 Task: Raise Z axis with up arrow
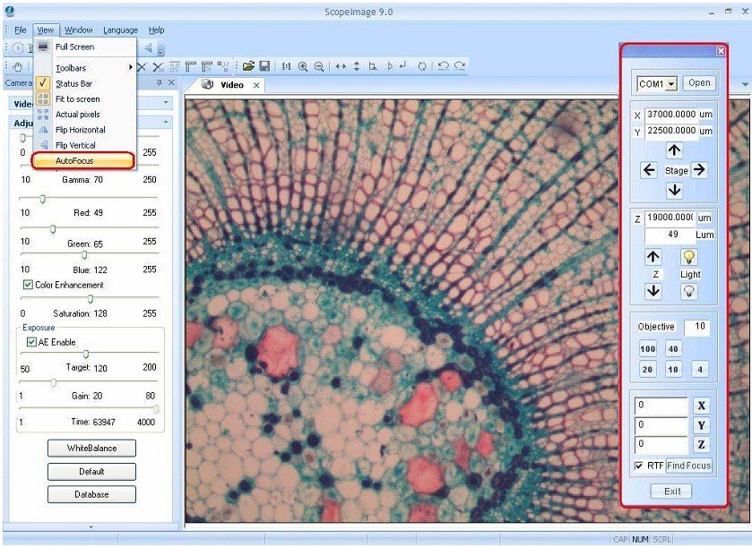pos(653,257)
